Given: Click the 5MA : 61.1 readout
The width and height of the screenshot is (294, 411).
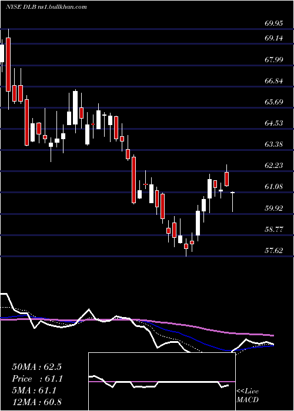Looking at the screenshot, I should pos(34,390).
